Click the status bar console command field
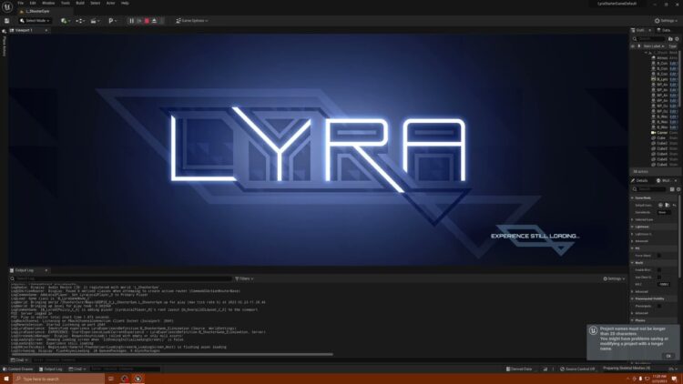 pos(125,369)
